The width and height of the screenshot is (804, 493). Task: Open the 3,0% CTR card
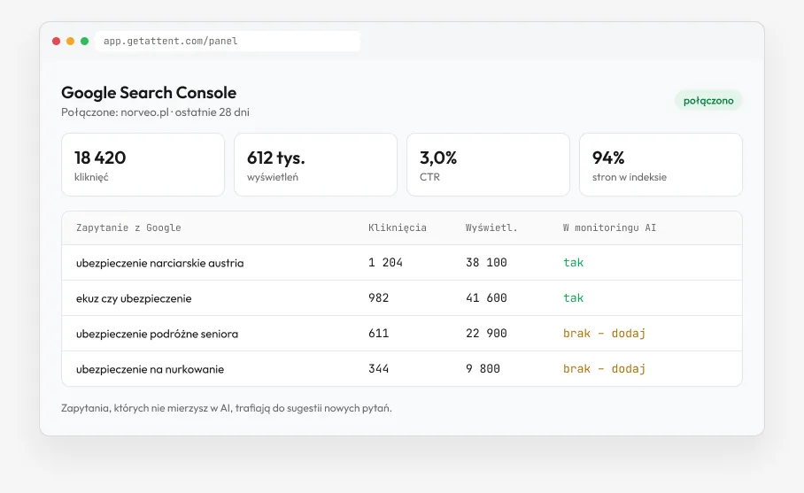coord(488,165)
